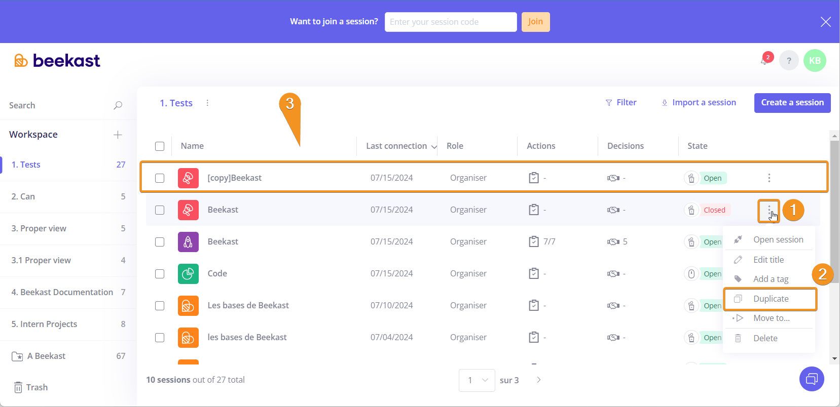Click the red icon of [copy]Beekast session

188,178
